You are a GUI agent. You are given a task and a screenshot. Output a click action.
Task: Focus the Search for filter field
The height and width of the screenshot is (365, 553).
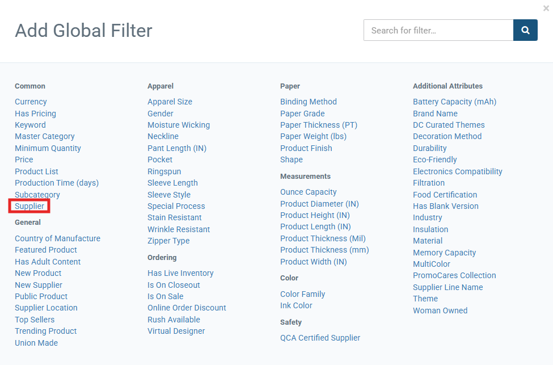click(x=438, y=30)
